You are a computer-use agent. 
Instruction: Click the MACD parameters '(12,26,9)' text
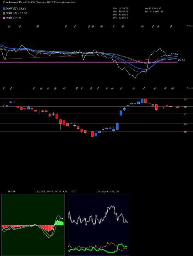[x=41, y=192]
